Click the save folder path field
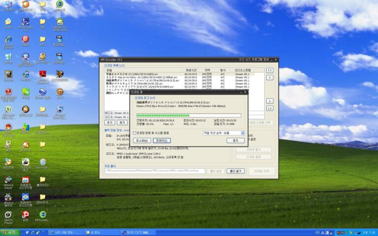The image size is (378, 236). coord(155,171)
